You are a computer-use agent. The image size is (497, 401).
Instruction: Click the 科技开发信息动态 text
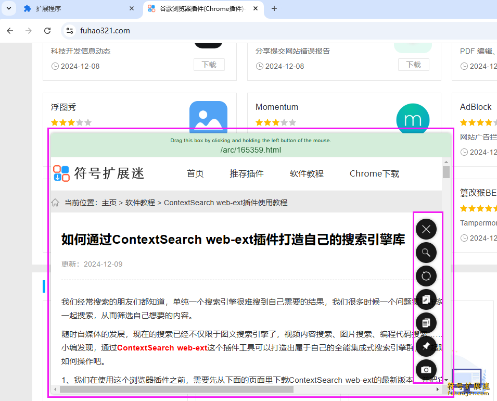[81, 51]
